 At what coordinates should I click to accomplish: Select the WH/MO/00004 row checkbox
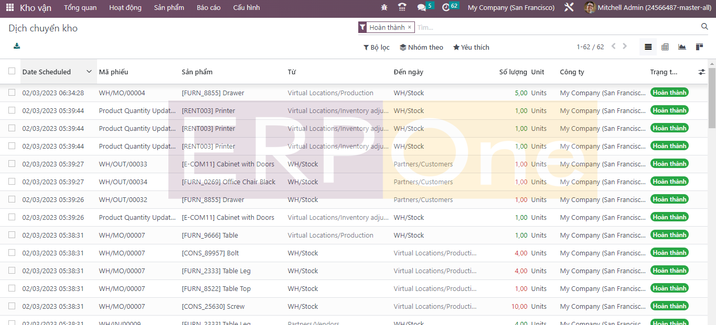12,93
